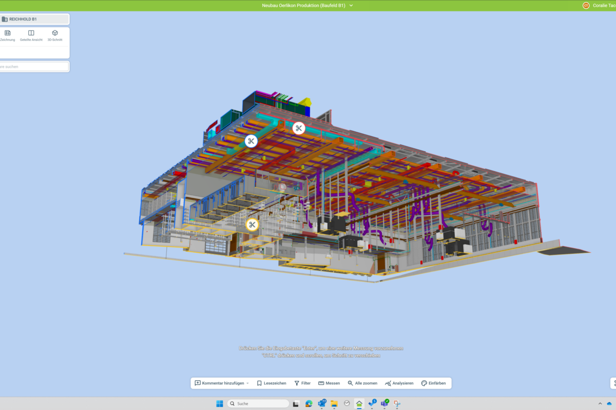Expand the Neubau Oerlikon Produktion project dropdown
The image size is (616, 410).
(x=351, y=5)
